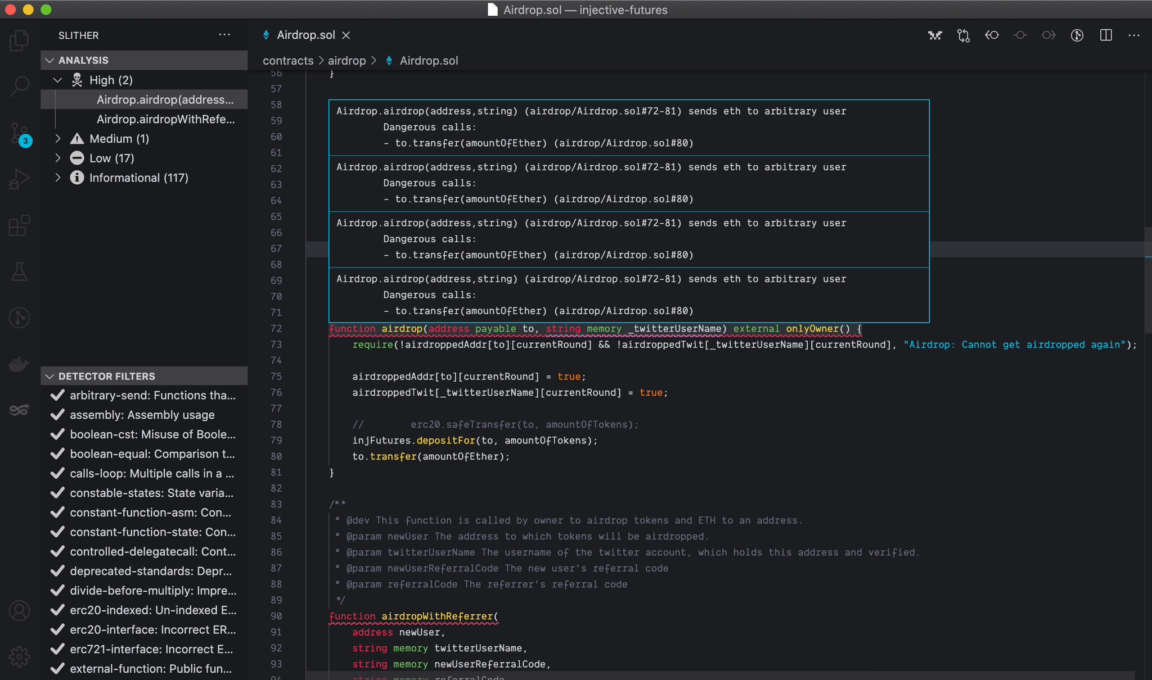Click the Slither panel more actions ellipsis
Image resolution: width=1152 pixels, height=680 pixels.
224,35
